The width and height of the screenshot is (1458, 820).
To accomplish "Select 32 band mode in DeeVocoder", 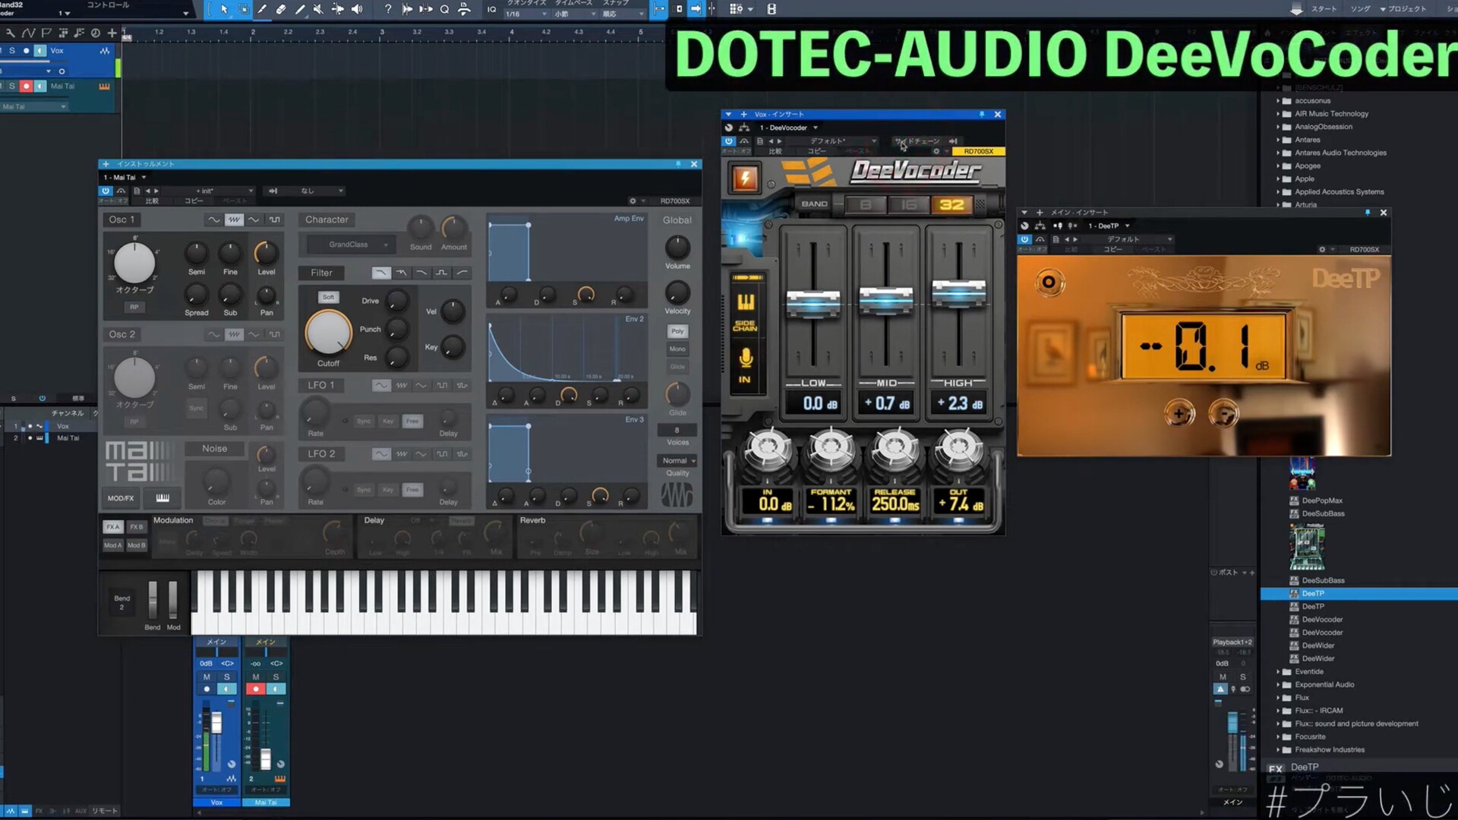I will point(951,204).
